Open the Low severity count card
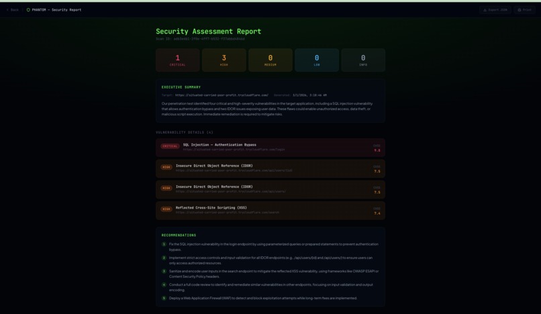The width and height of the screenshot is (541, 314). coord(317,60)
